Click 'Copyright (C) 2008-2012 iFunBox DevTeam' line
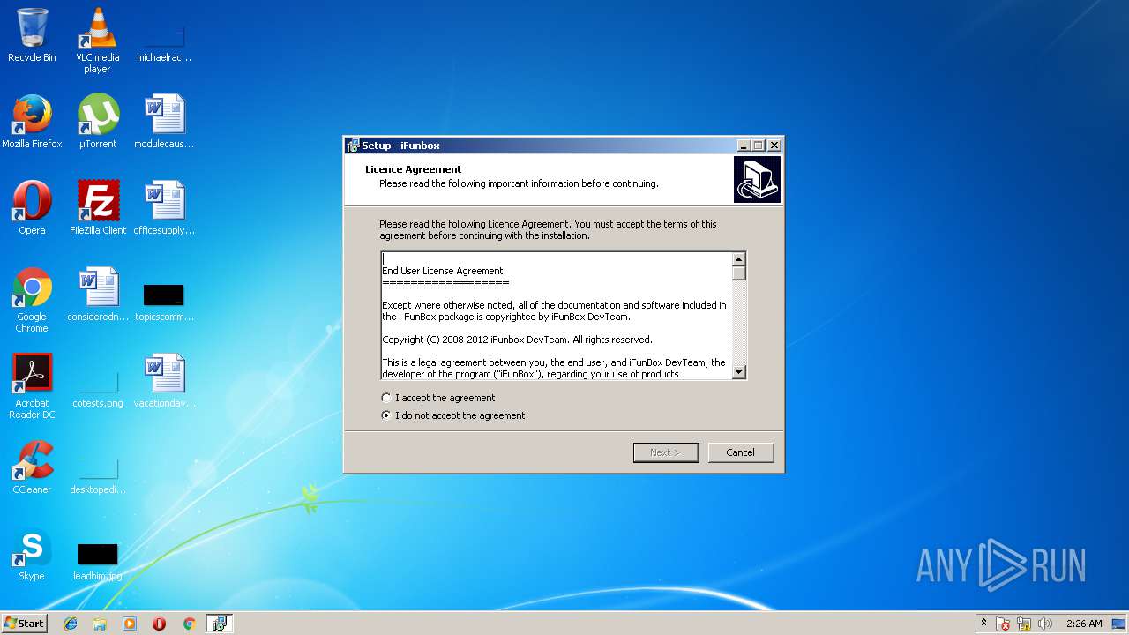This screenshot has width=1129, height=635. click(x=517, y=340)
